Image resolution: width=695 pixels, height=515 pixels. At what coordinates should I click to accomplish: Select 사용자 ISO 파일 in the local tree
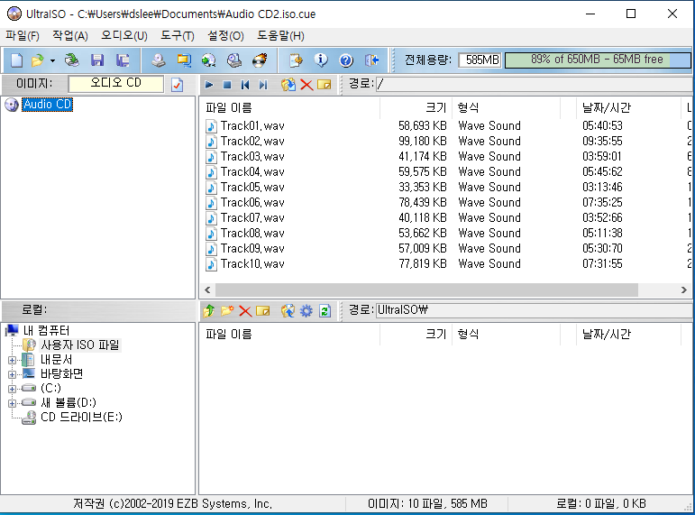80,345
